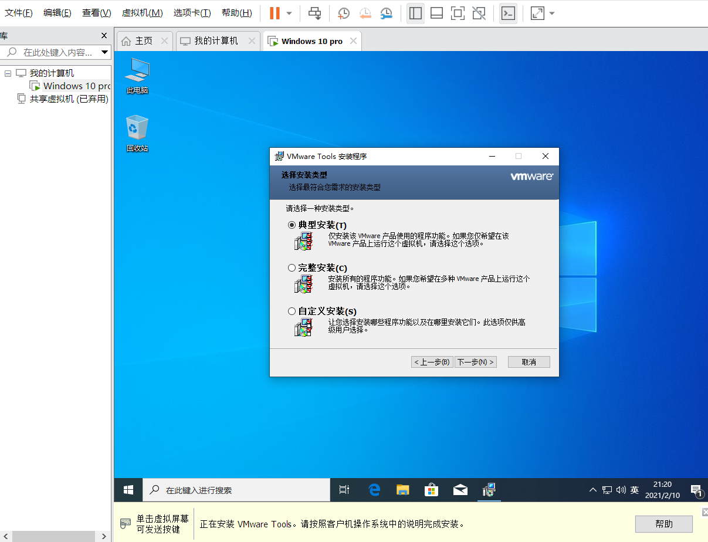708x542 pixels.
Task: Select 自定义安装(S) radio button
Action: [x=292, y=311]
